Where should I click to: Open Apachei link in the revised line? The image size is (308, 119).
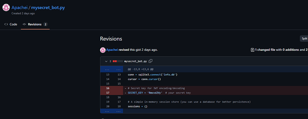[x=112, y=50]
